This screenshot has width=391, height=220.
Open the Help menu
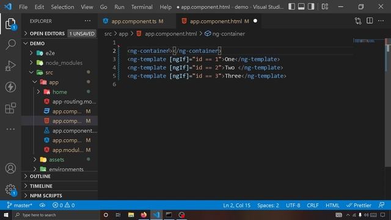click(166, 7)
